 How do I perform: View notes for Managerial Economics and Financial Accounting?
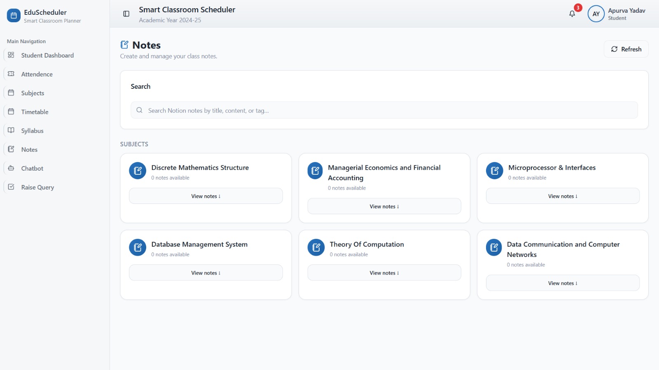pos(384,206)
